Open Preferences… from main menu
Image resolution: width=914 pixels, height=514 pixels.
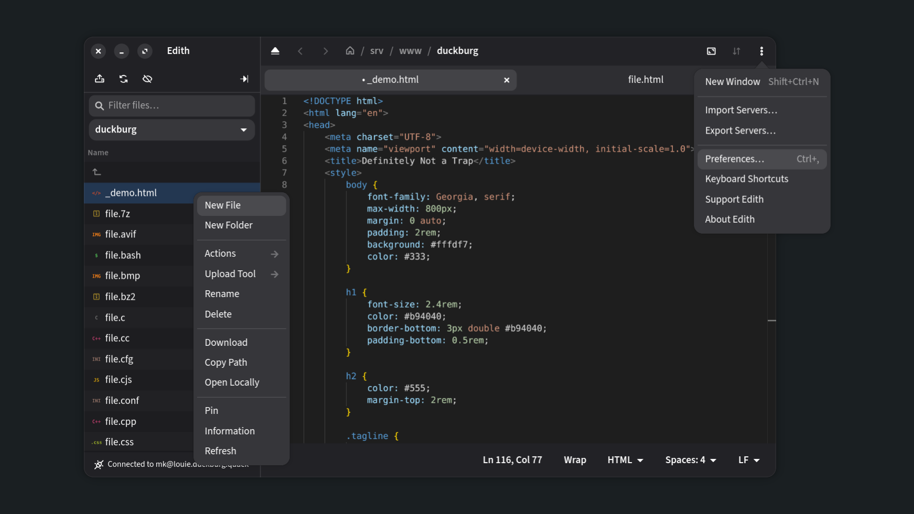pos(762,159)
